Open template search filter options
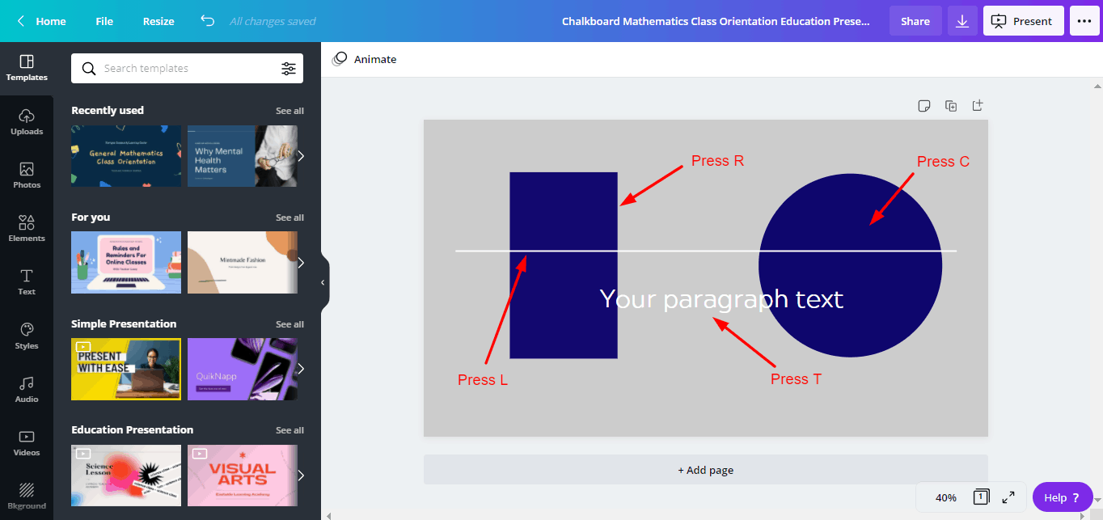 tap(289, 69)
